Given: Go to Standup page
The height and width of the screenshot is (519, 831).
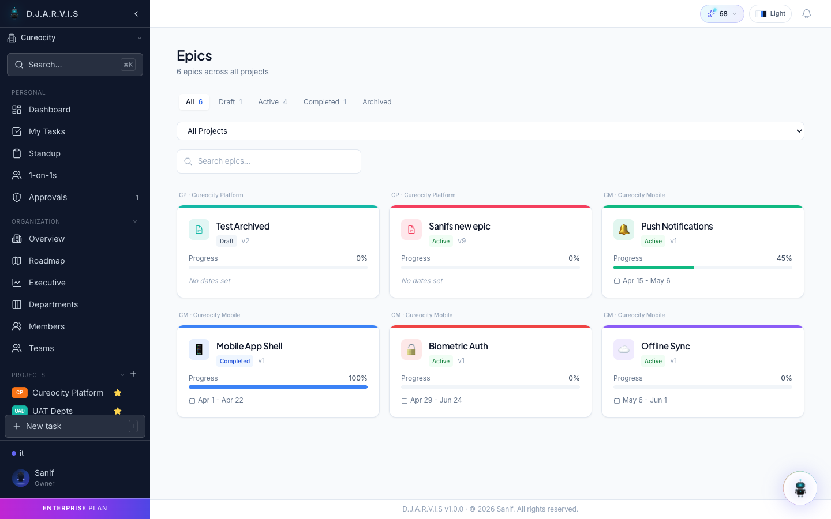Looking at the screenshot, I should (75, 153).
